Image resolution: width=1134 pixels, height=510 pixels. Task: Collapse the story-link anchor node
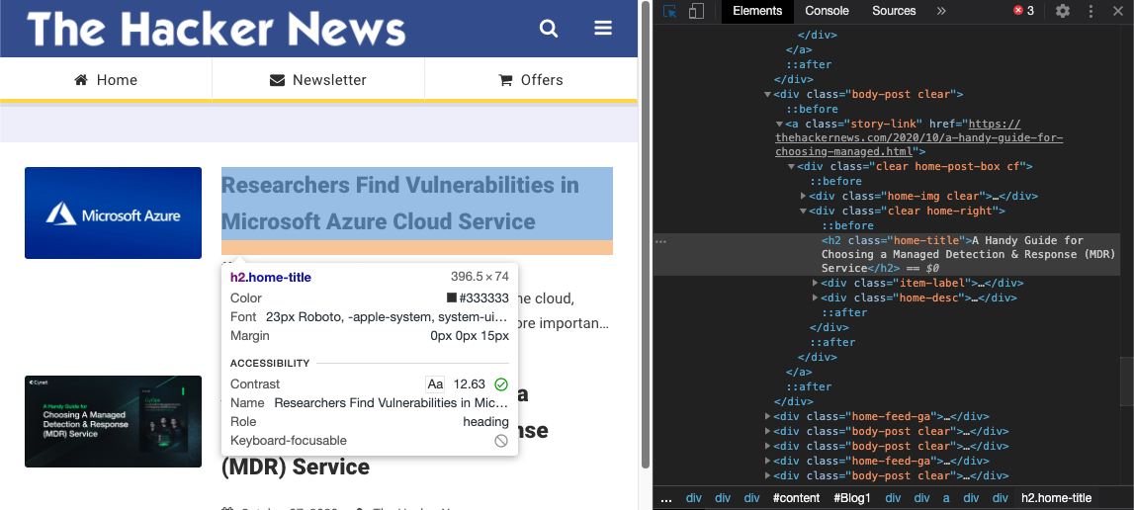780,124
